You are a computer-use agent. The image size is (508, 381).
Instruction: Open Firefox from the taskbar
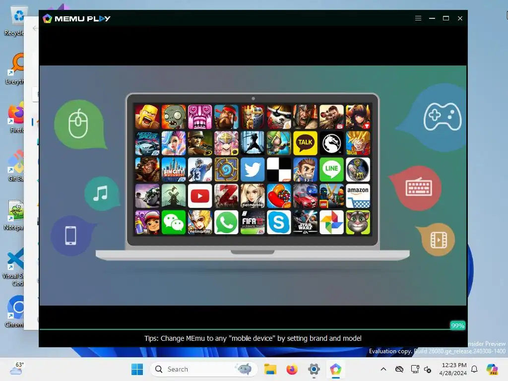[x=292, y=369]
